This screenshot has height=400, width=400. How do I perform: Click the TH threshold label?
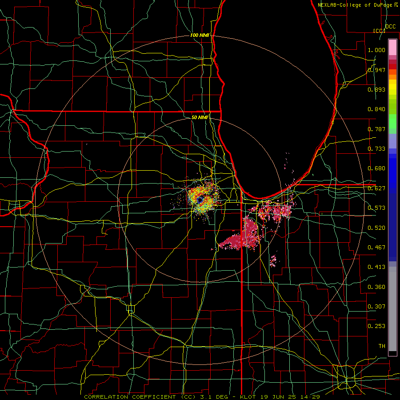(x=382, y=346)
